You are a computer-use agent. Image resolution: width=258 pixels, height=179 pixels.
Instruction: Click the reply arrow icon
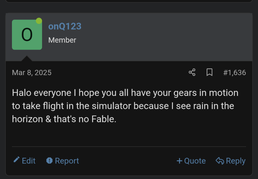pos(220,161)
